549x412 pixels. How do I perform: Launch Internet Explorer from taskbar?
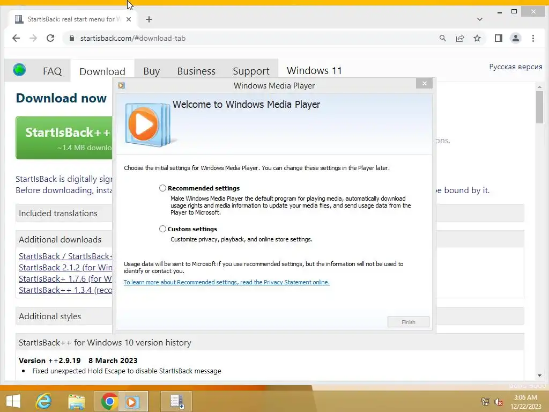point(44,401)
